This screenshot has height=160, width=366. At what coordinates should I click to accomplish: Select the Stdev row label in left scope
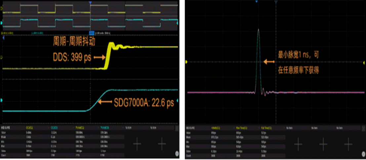pos(4,151)
